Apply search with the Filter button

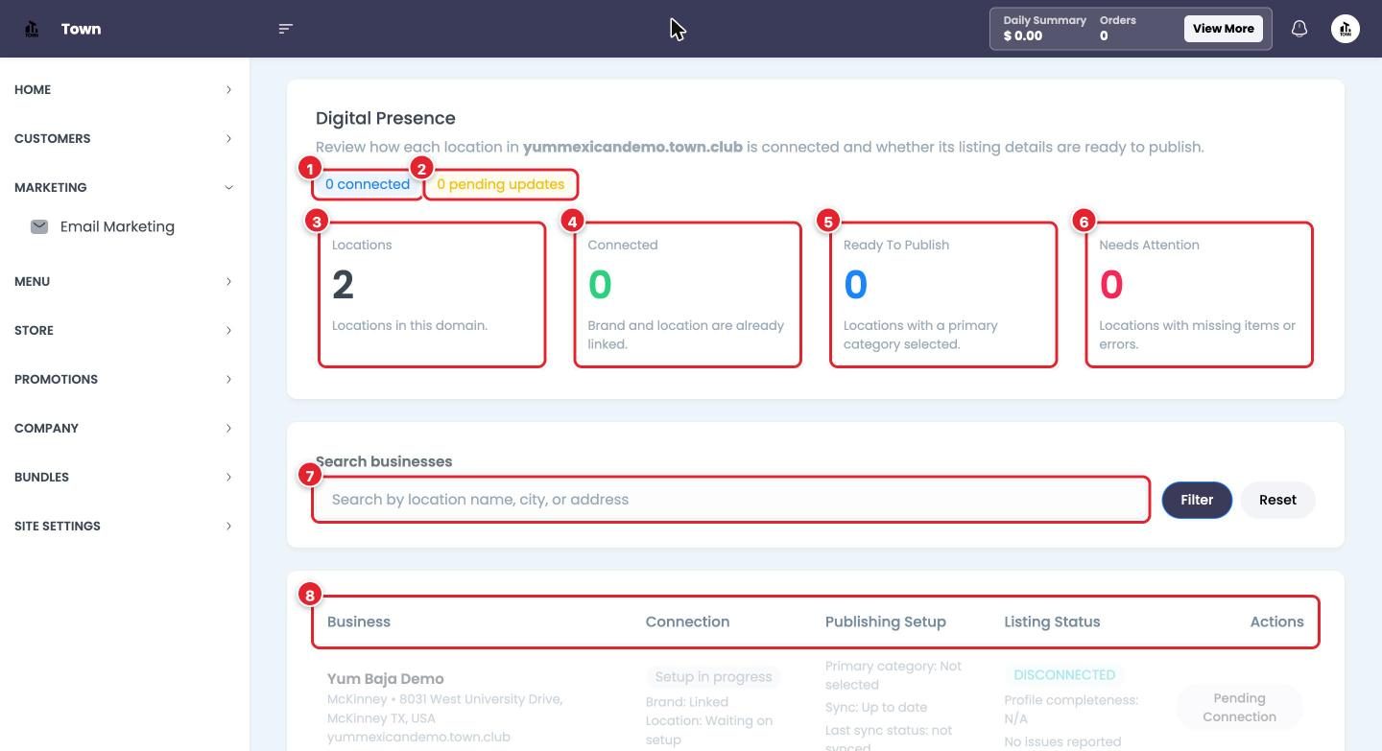coord(1197,500)
